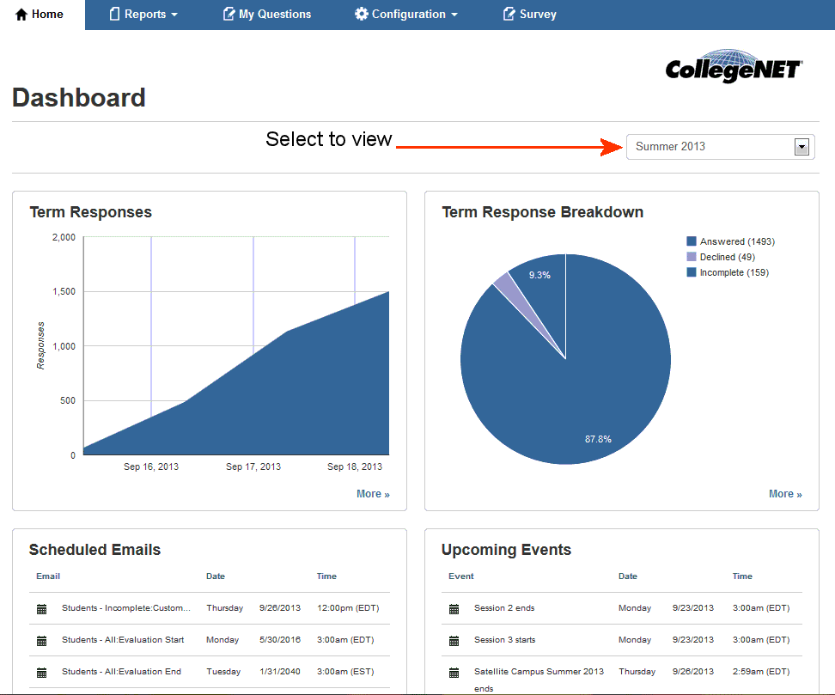Open the Configuration menu

[x=407, y=15]
